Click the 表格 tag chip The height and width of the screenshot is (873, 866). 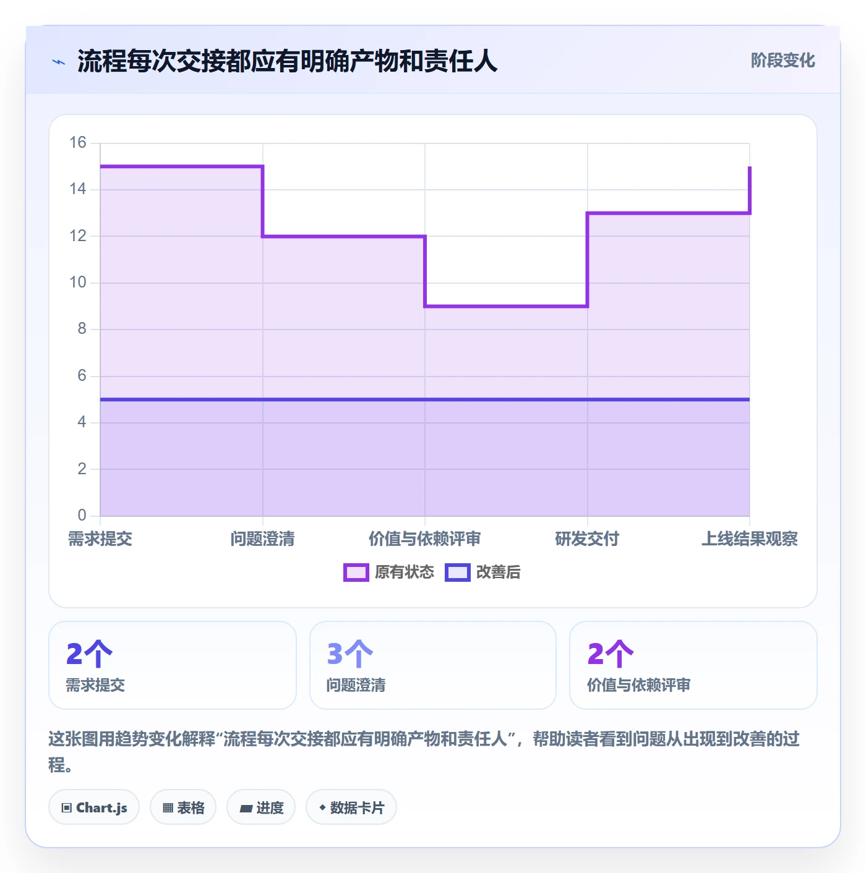183,807
